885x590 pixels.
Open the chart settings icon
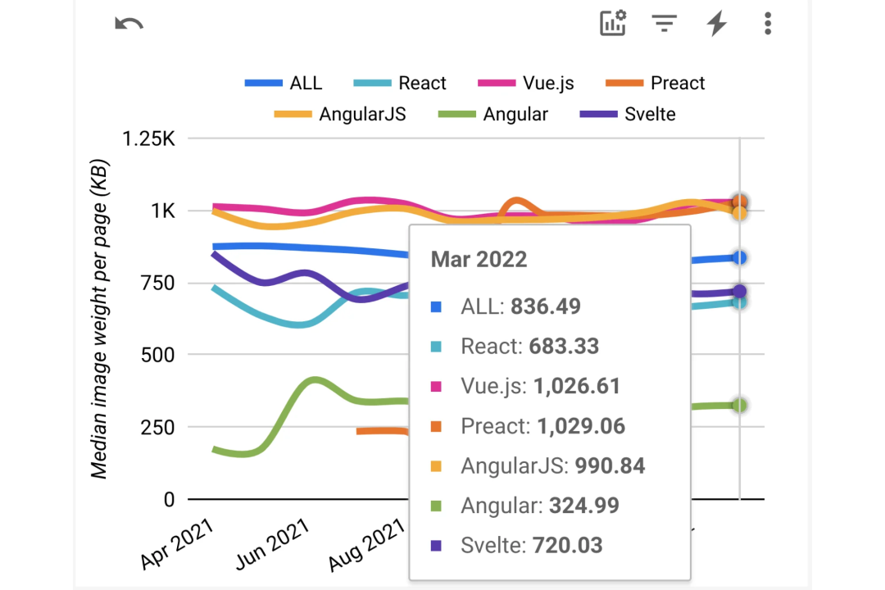[x=613, y=24]
